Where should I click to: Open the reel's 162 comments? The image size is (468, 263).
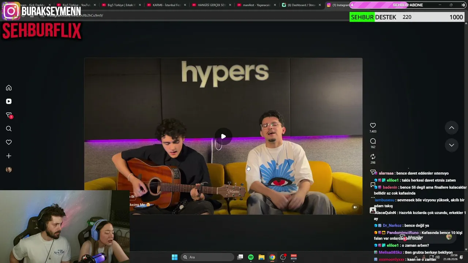coord(373,141)
